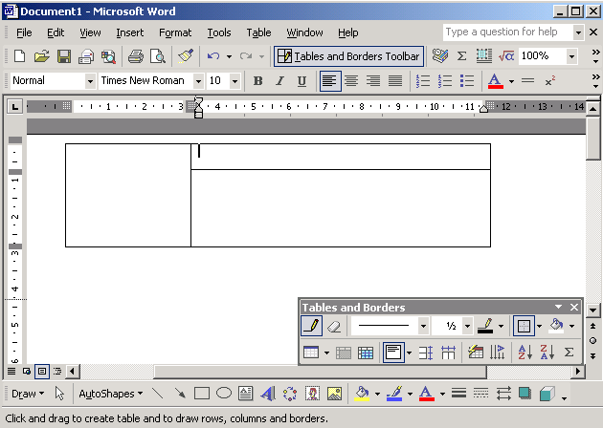Click the Format Painter brush icon
This screenshot has width=603, height=428.
tap(186, 56)
